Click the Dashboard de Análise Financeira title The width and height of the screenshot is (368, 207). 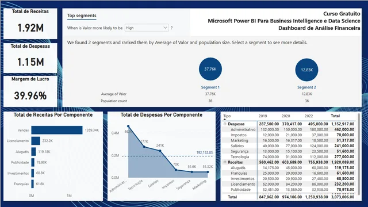pyautogui.click(x=319, y=28)
